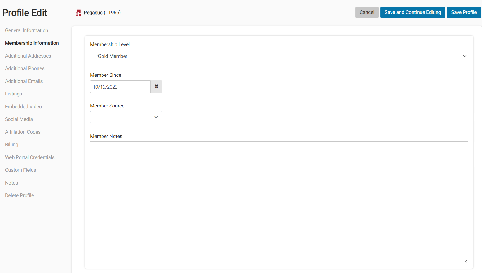Expand the Member Source dropdown

click(126, 117)
